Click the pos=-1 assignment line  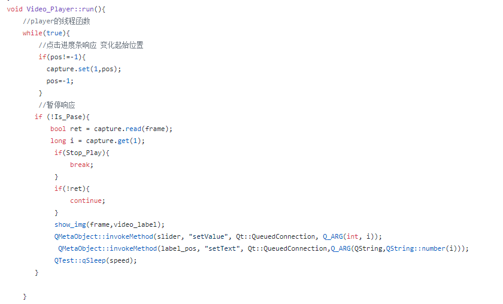[x=60, y=81]
